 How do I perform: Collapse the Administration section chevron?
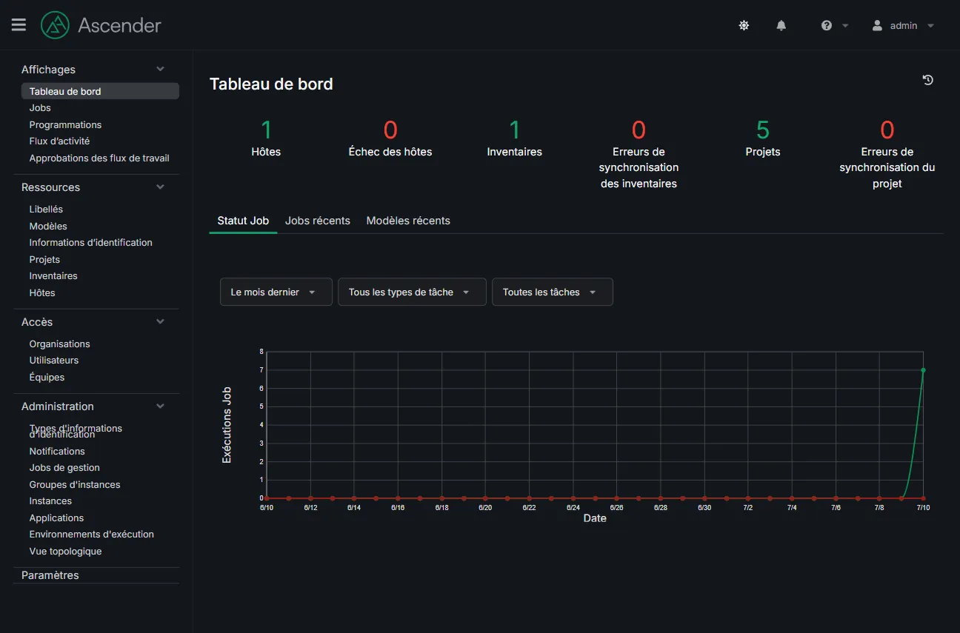point(160,406)
